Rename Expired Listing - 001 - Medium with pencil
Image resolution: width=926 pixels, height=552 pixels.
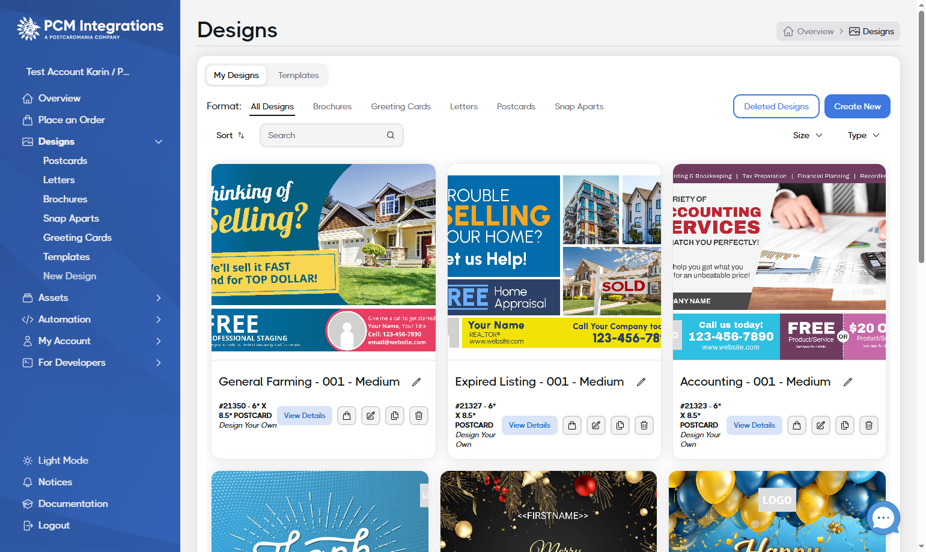pyautogui.click(x=641, y=382)
